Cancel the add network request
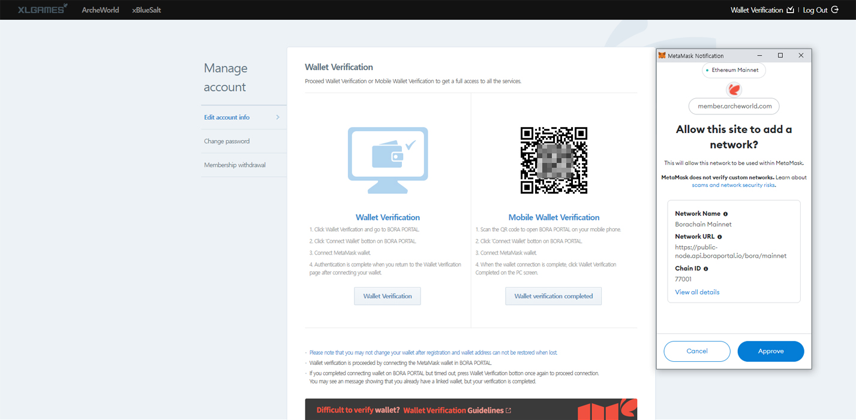Screen dimensions: 856x420 pyautogui.click(x=697, y=351)
